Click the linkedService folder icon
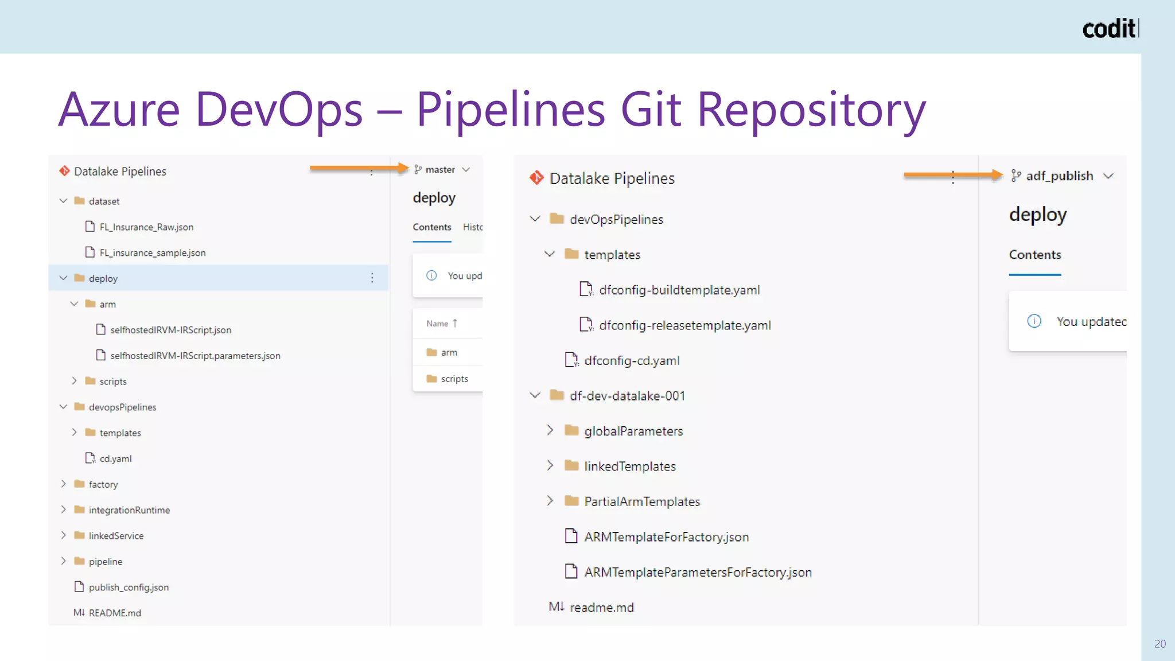Viewport: 1175px width, 661px height. coord(80,535)
